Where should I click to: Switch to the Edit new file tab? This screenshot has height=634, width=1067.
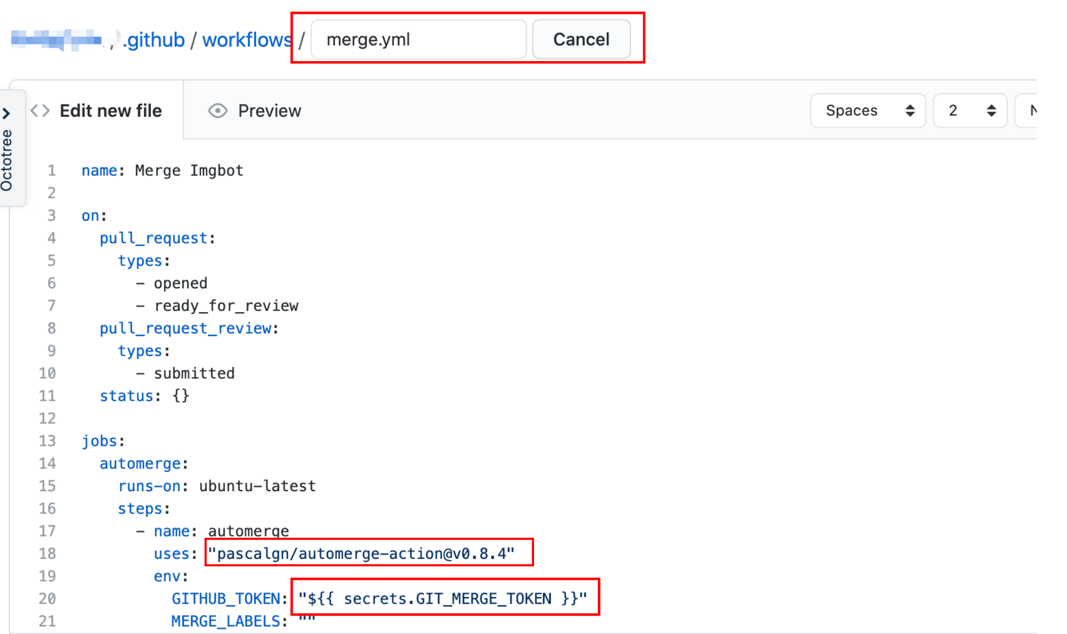coord(97,111)
